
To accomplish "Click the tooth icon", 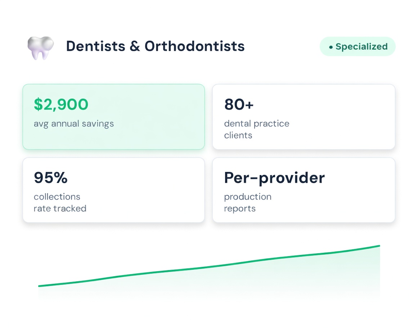I will click(x=40, y=47).
